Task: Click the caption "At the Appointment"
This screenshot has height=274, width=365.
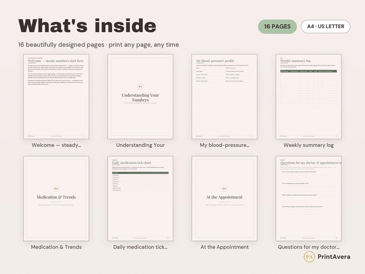Action: pyautogui.click(x=225, y=247)
